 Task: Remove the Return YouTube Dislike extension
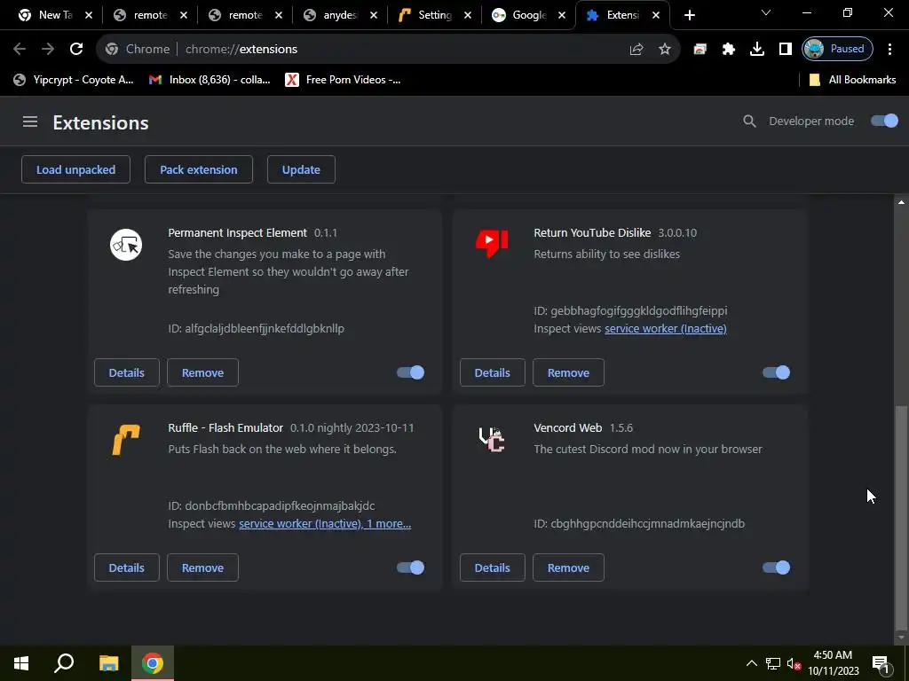[x=569, y=372]
